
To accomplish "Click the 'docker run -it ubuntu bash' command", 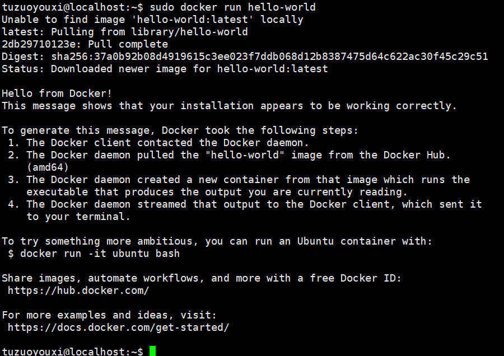I will [100, 254].
